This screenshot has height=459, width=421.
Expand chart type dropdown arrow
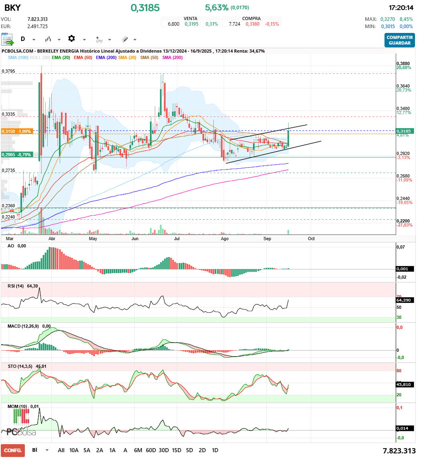click(x=59, y=39)
